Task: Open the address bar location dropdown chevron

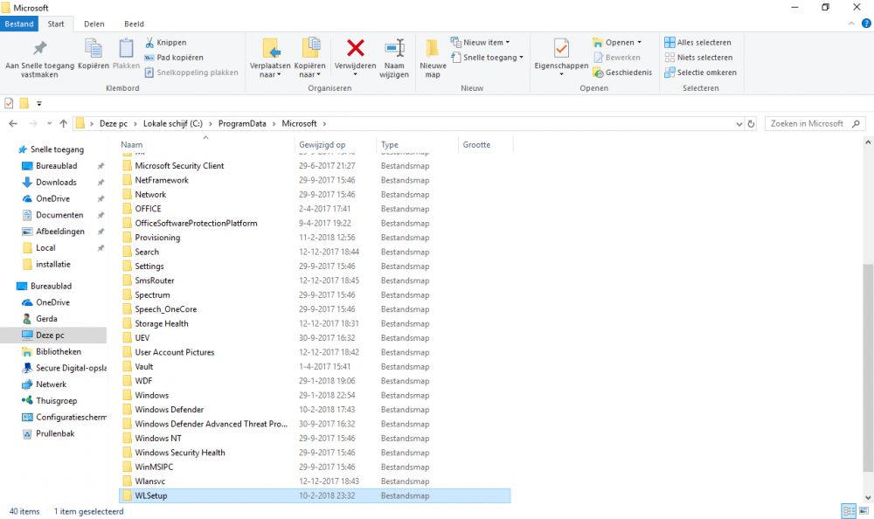Action: pos(739,123)
